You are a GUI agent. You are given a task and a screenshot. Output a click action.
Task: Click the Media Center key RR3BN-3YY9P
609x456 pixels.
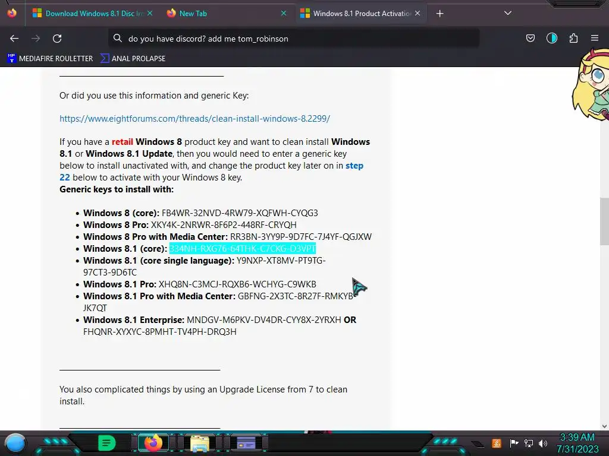coord(301,236)
